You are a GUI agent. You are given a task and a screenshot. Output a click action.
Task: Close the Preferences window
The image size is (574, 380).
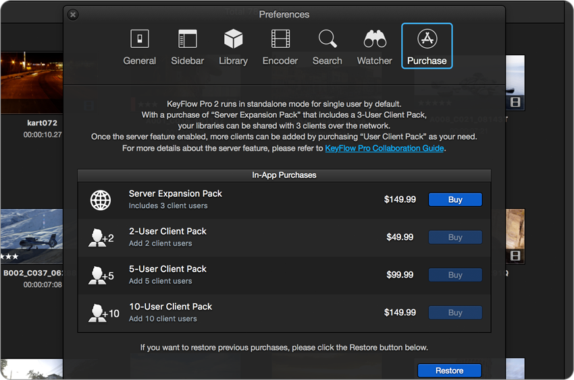(73, 15)
